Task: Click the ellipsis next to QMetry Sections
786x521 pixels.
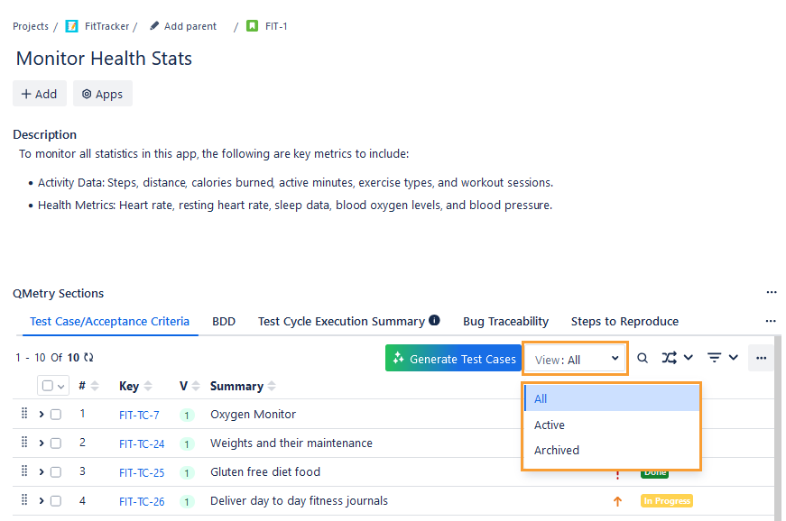Action: pos(772,292)
